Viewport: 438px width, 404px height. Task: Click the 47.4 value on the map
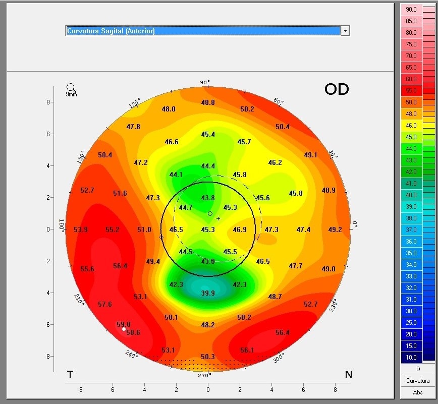click(303, 229)
